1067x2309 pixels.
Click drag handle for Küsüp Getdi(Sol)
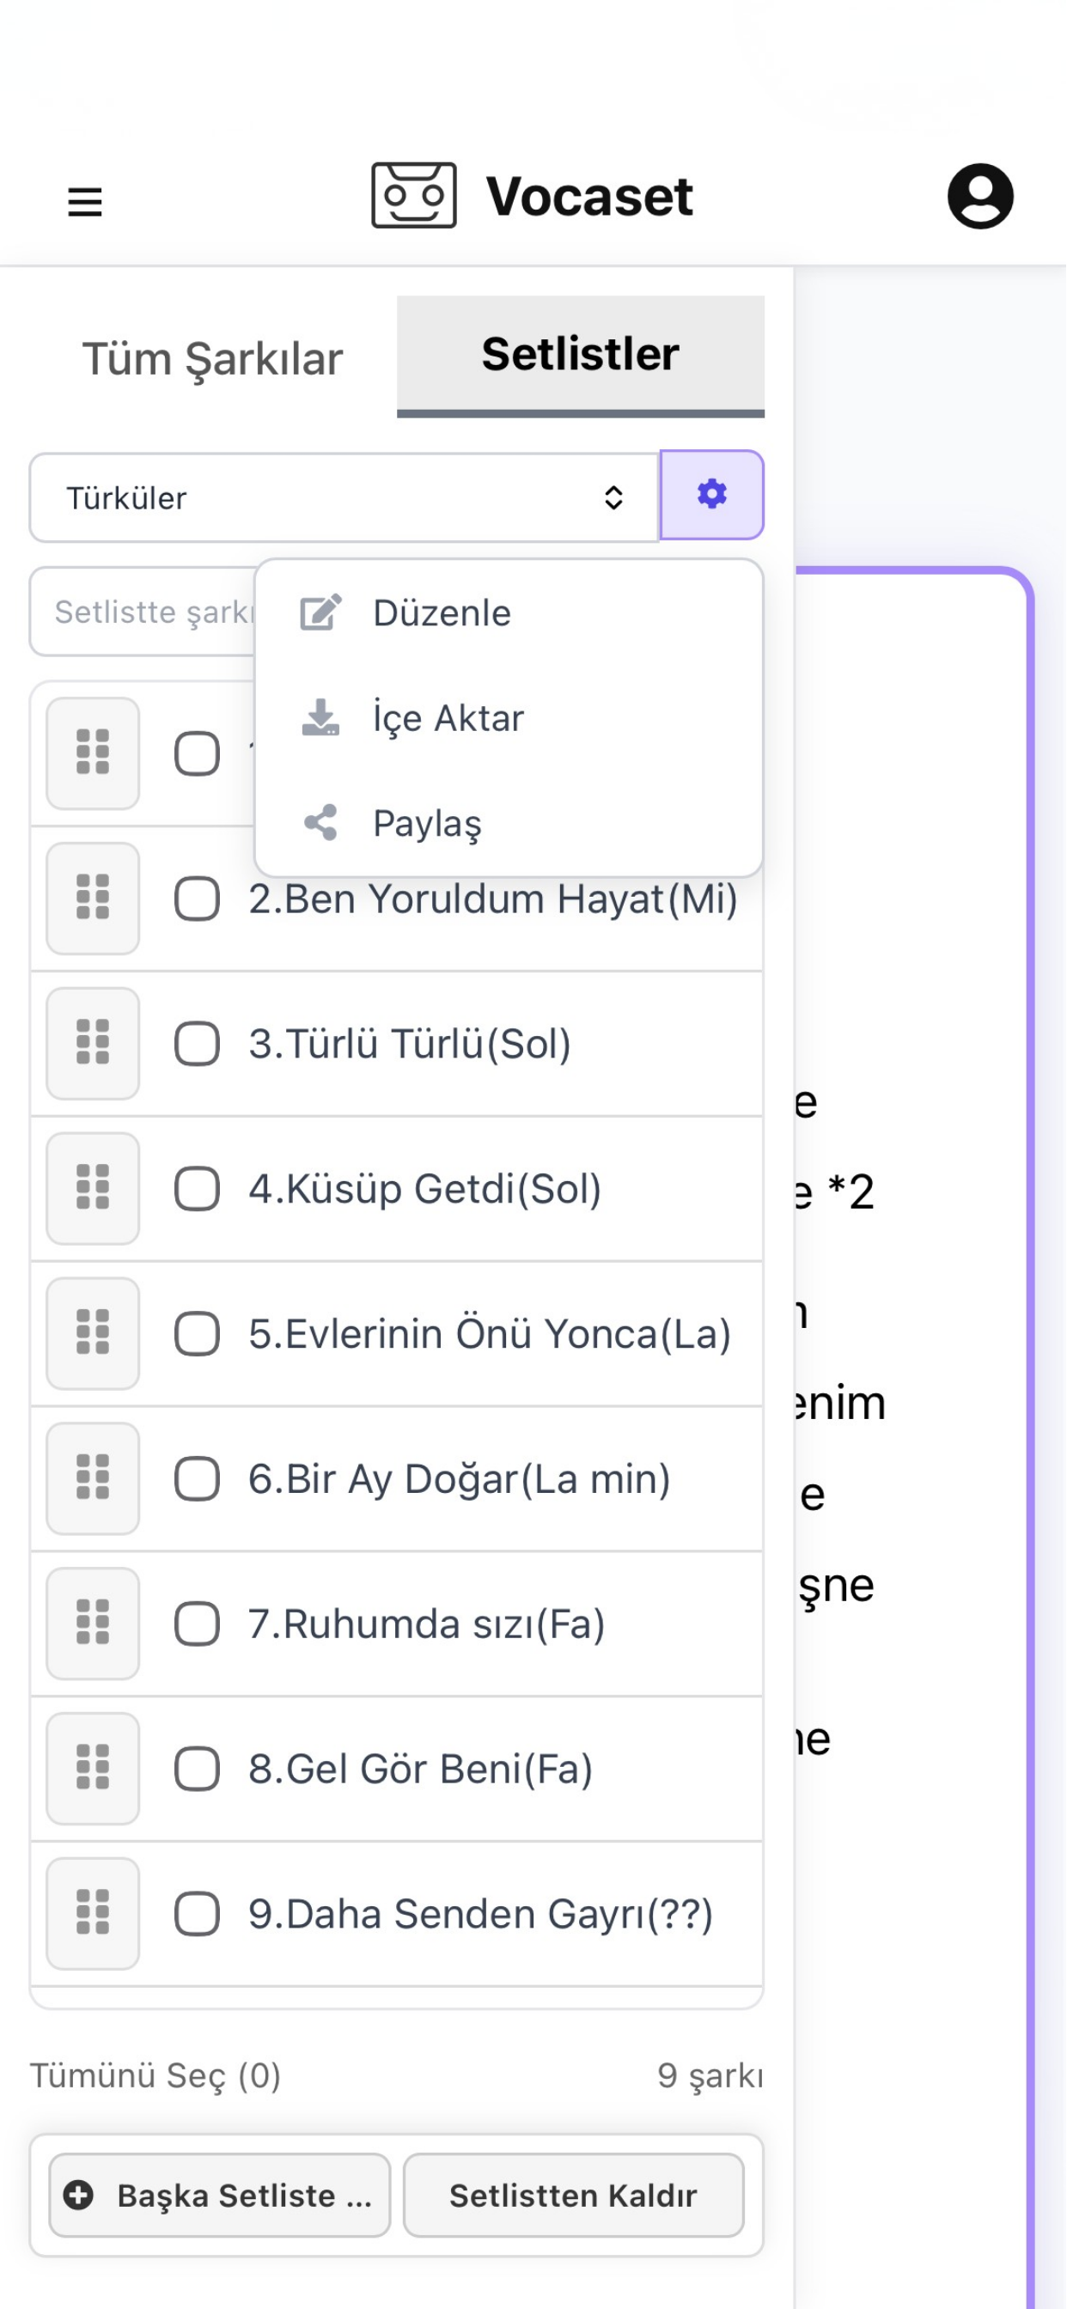tap(94, 1189)
